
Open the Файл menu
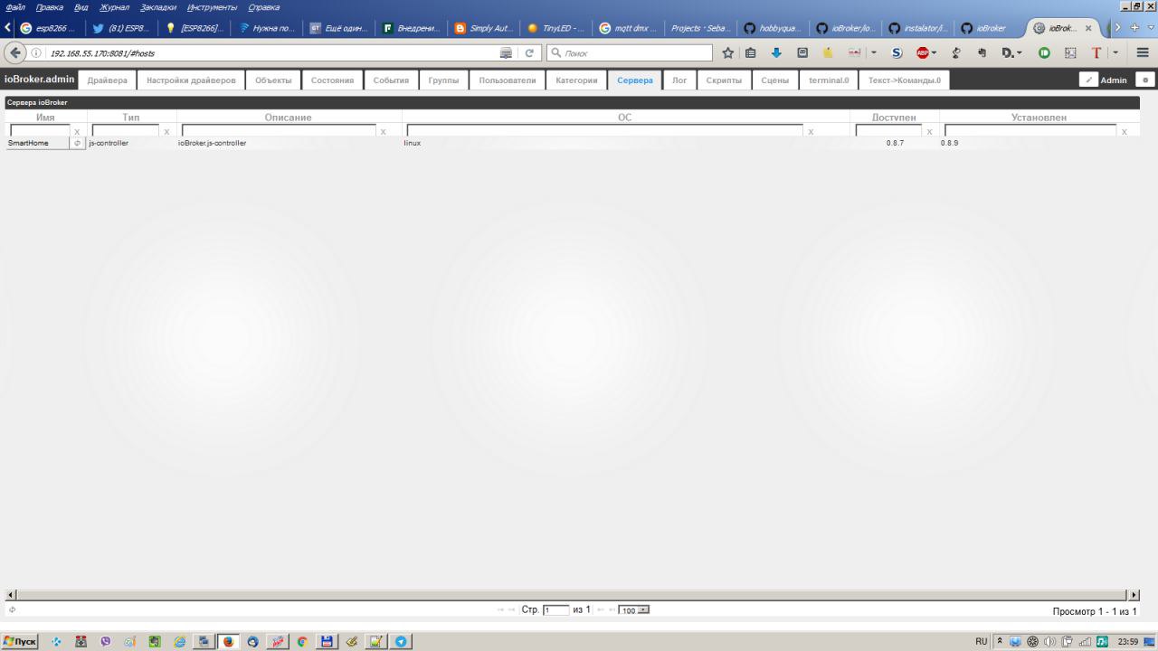click(14, 7)
